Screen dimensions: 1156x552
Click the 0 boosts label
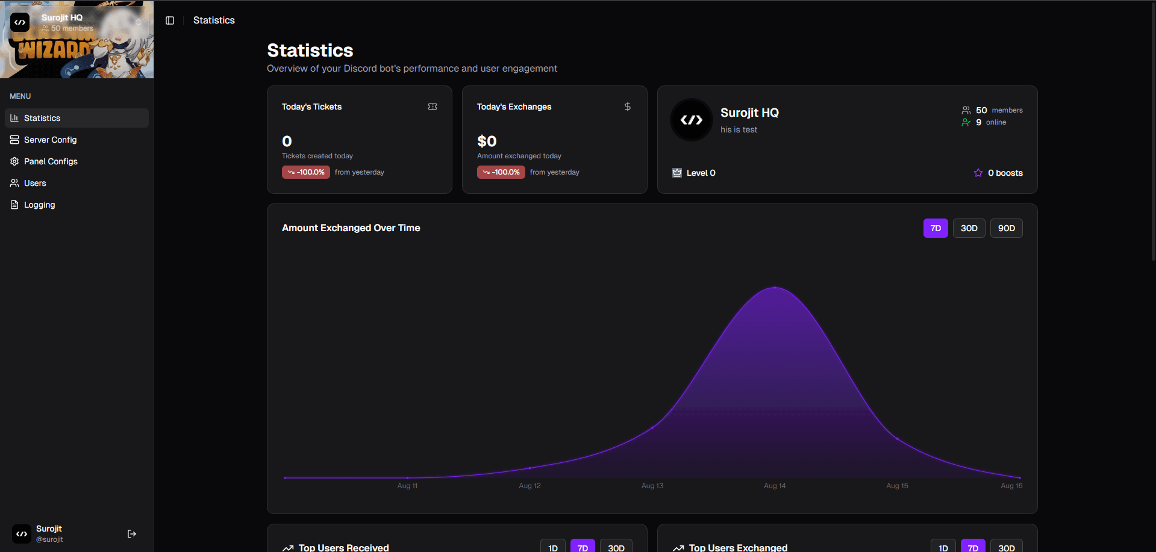click(1005, 173)
